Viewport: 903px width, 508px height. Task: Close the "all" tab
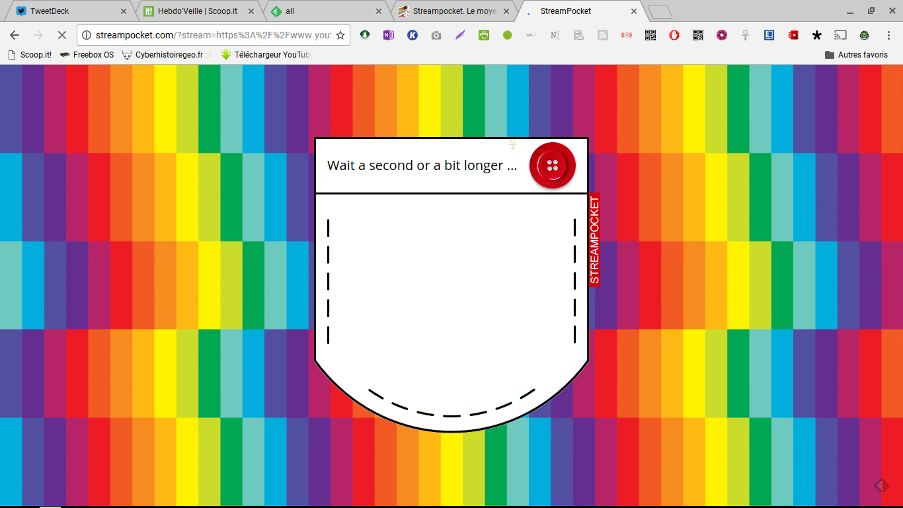click(x=379, y=11)
